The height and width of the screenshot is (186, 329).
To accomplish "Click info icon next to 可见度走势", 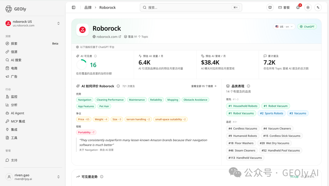I will 101,177.
